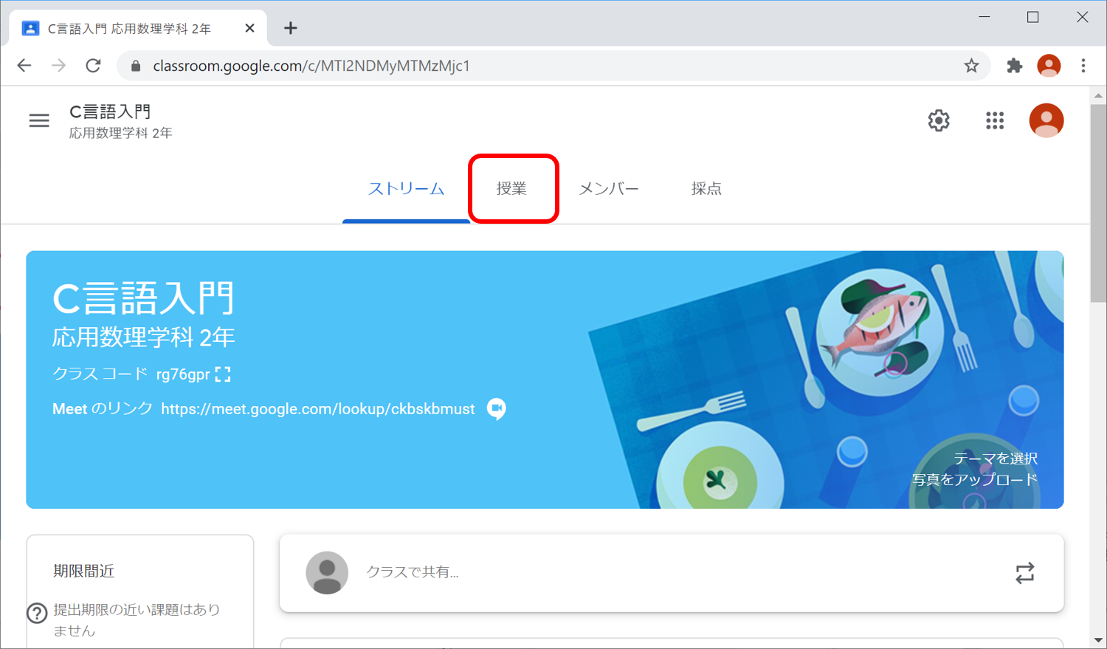Go forward in browser history
Image resolution: width=1107 pixels, height=649 pixels.
pos(58,66)
